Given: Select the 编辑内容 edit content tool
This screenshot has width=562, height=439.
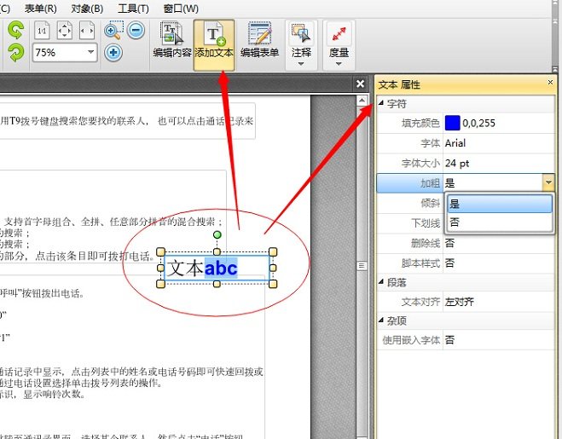Looking at the screenshot, I should [171, 40].
